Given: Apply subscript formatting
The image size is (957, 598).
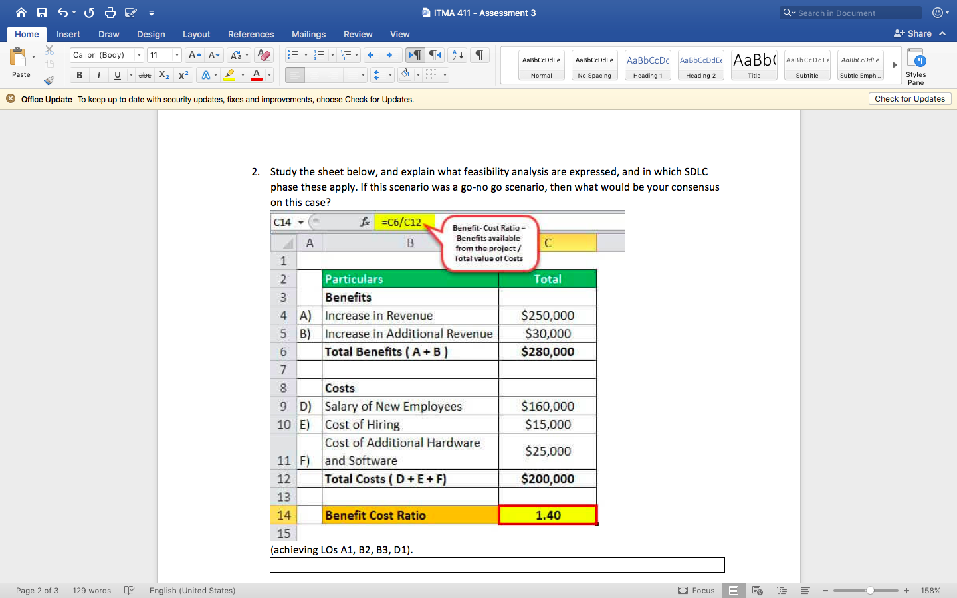Looking at the screenshot, I should (x=164, y=75).
